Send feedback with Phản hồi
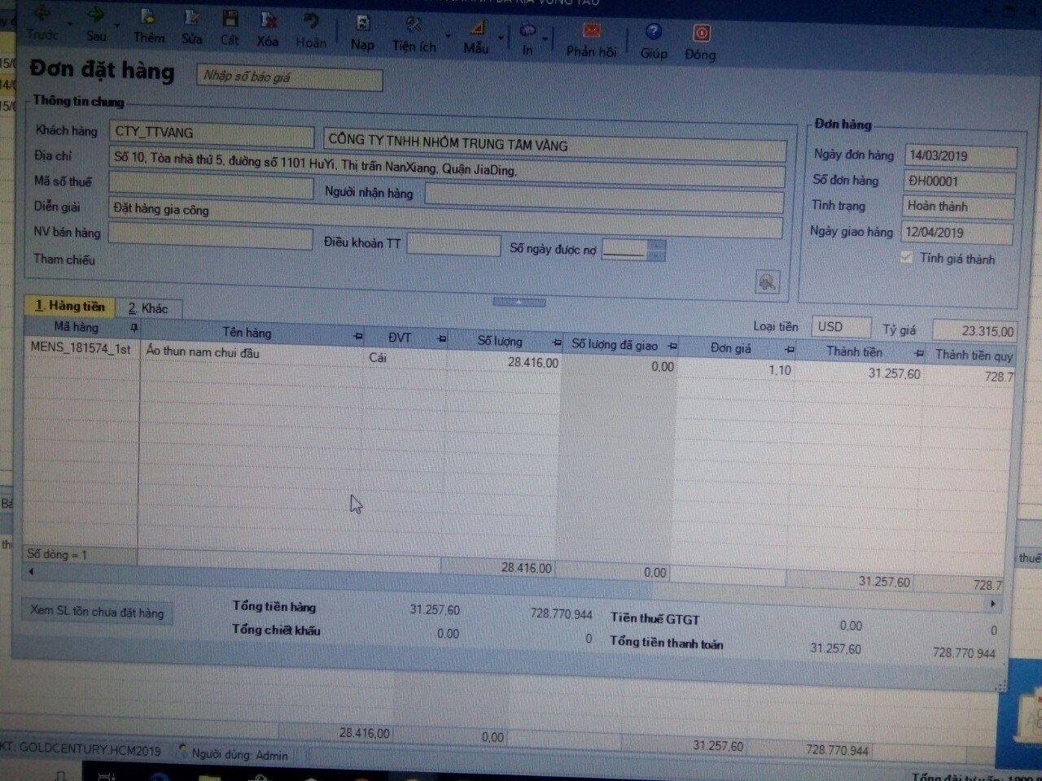The height and width of the screenshot is (781, 1042). click(x=592, y=41)
